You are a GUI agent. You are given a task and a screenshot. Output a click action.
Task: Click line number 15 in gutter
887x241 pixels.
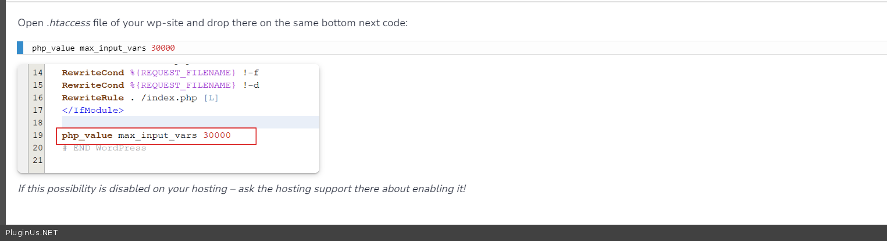click(38, 85)
